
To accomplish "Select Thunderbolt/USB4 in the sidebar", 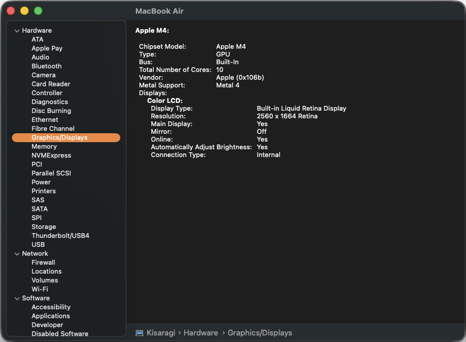I will coord(60,236).
